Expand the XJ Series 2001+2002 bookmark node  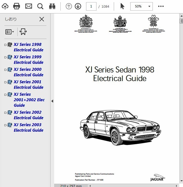tap(5, 95)
